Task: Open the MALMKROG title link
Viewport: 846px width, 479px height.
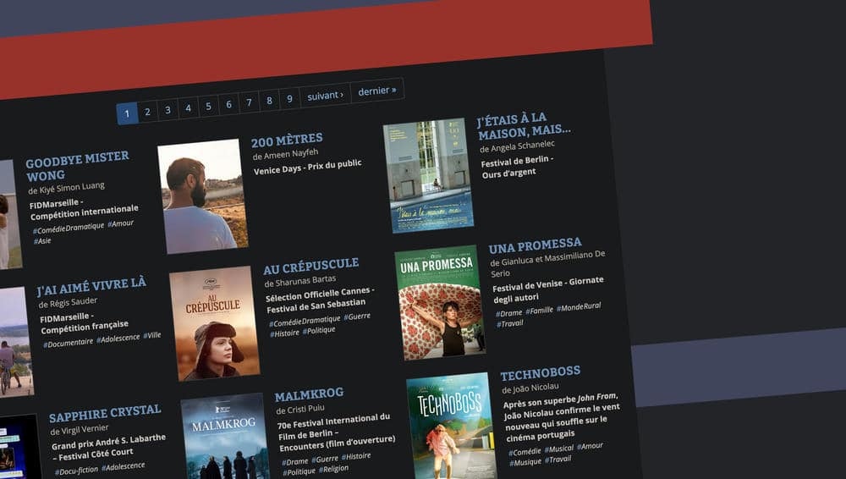Action: 309,394
